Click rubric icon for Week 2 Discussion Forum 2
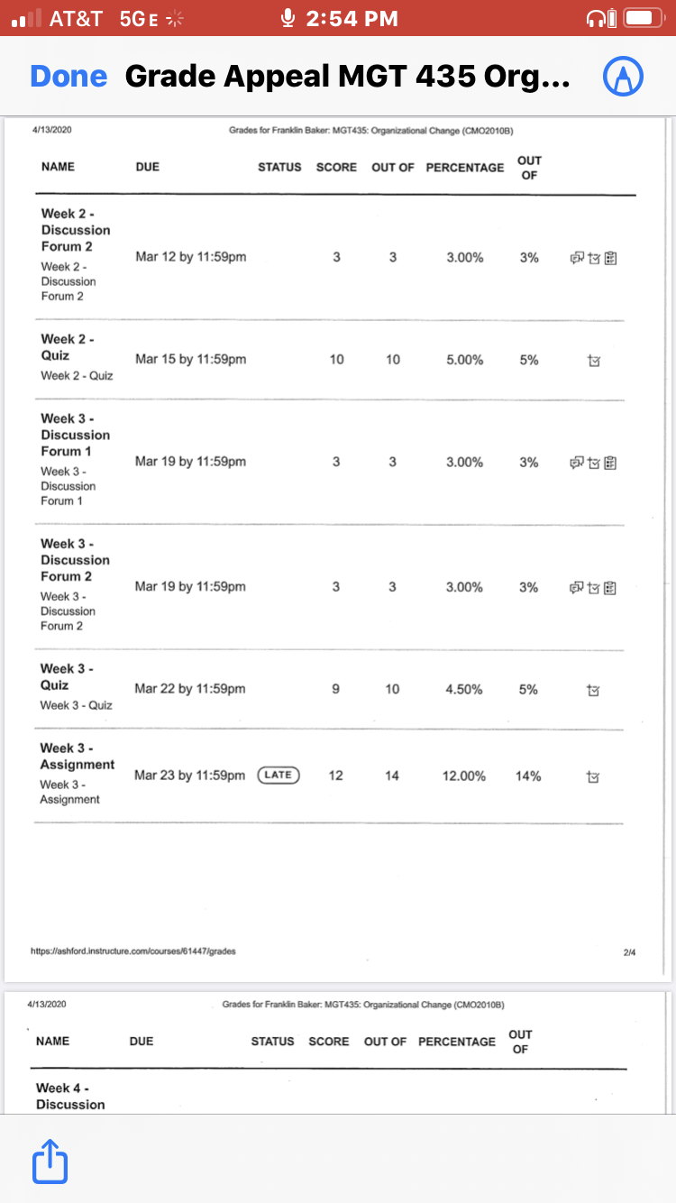676x1203 pixels. [x=610, y=258]
